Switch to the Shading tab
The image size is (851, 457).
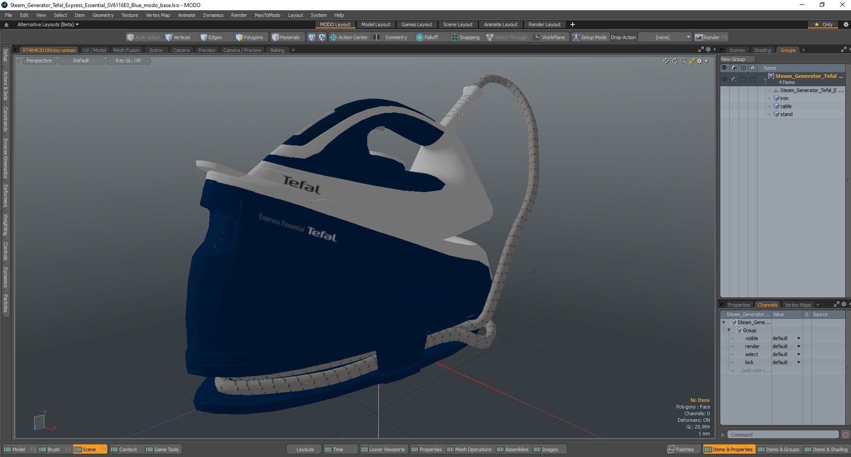click(x=763, y=50)
